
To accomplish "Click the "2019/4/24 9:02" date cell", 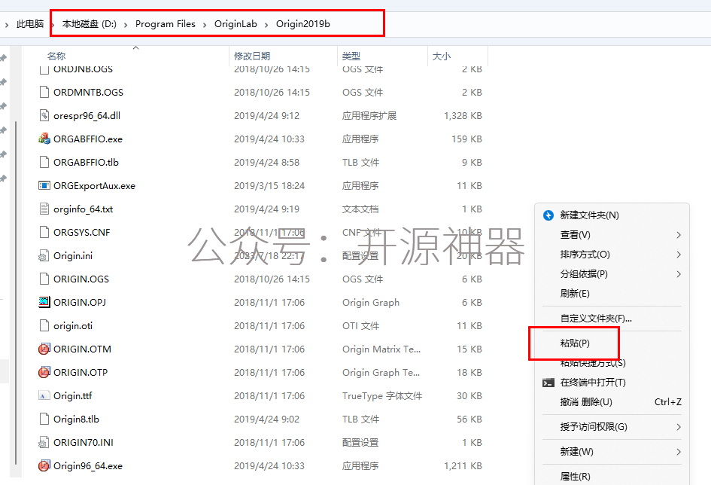I will pos(266,419).
